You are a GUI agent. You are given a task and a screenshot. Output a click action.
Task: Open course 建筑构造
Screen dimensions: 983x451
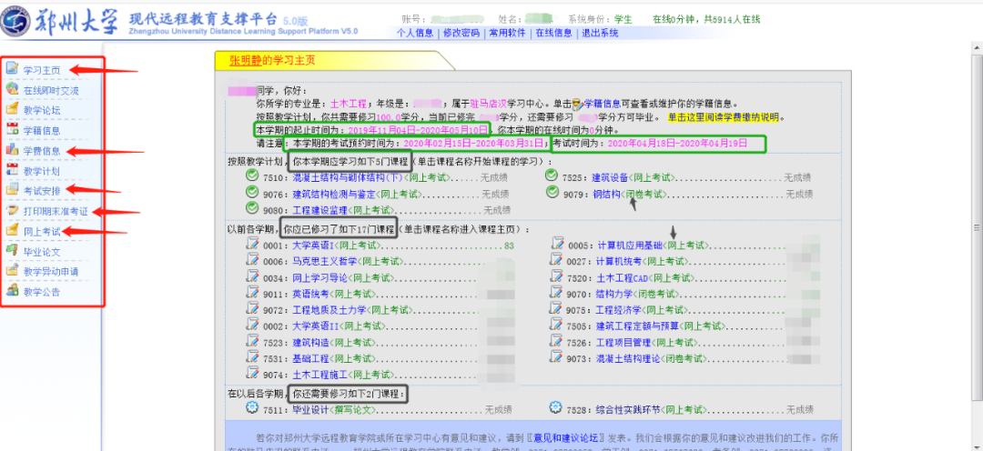tap(310, 343)
